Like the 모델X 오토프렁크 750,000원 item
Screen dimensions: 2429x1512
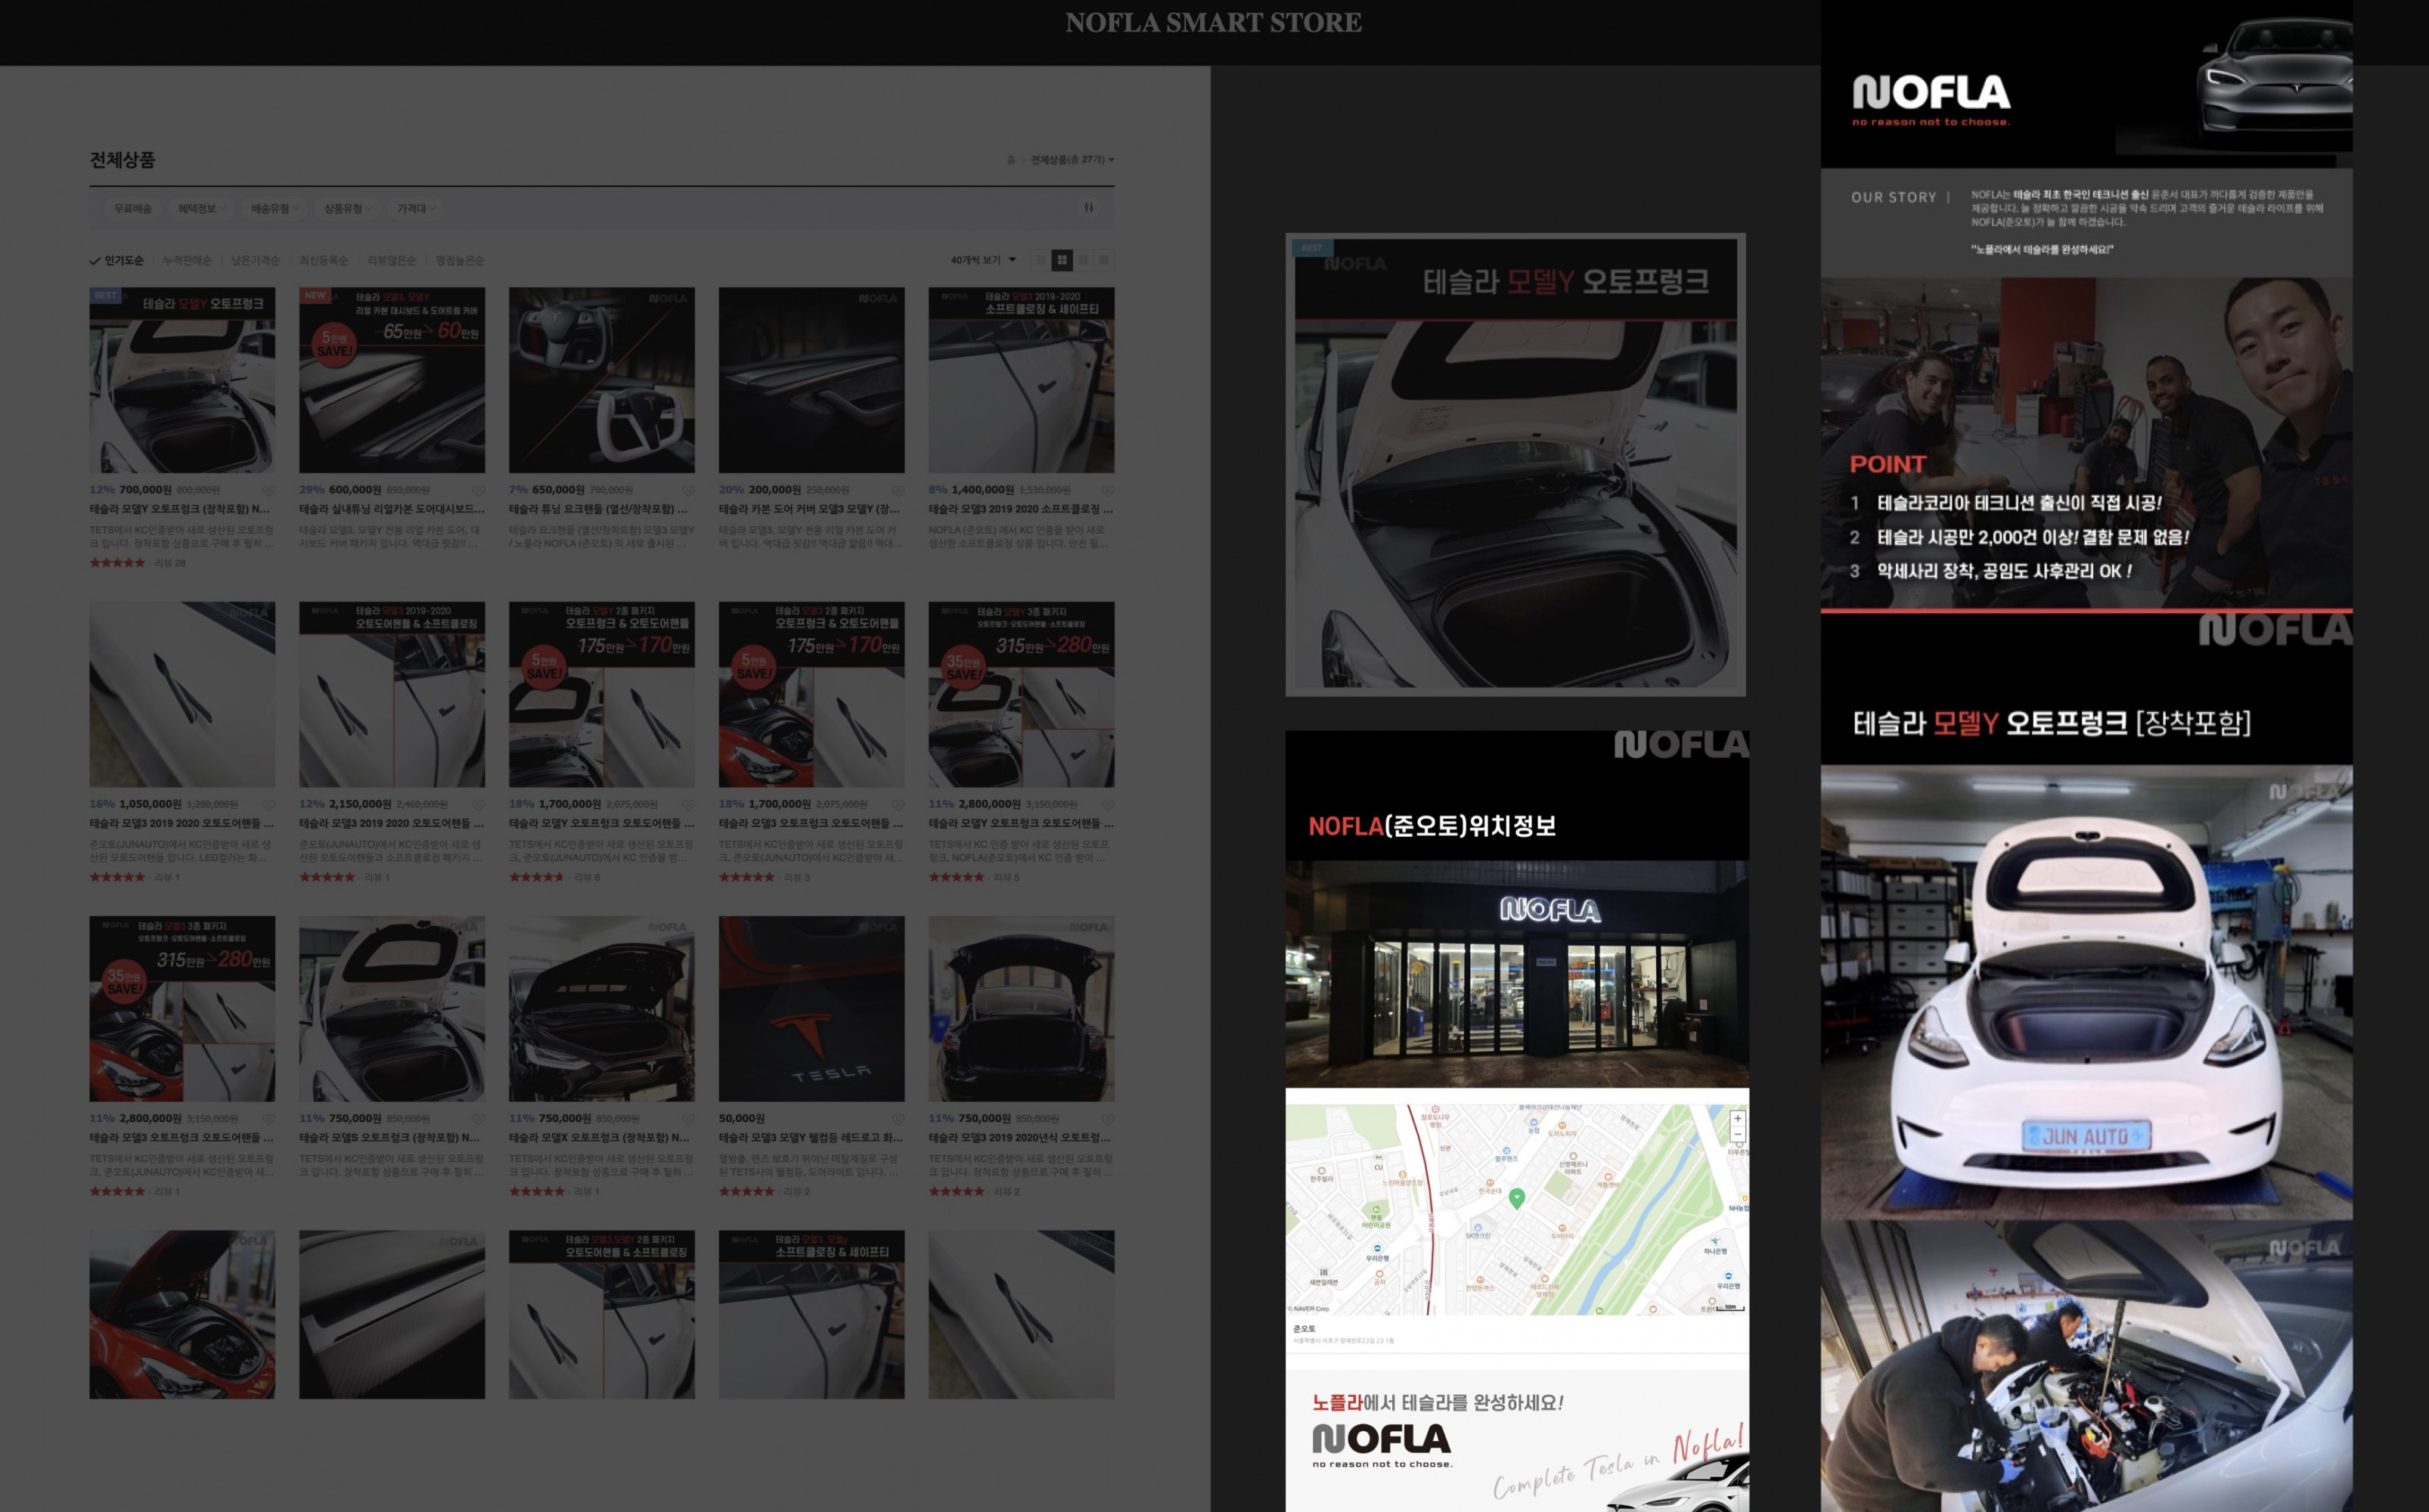(688, 1118)
